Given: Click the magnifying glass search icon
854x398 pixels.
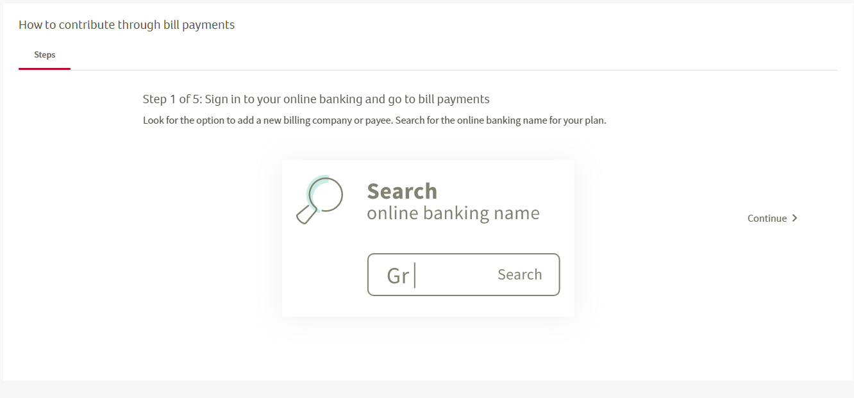Looking at the screenshot, I should [319, 199].
